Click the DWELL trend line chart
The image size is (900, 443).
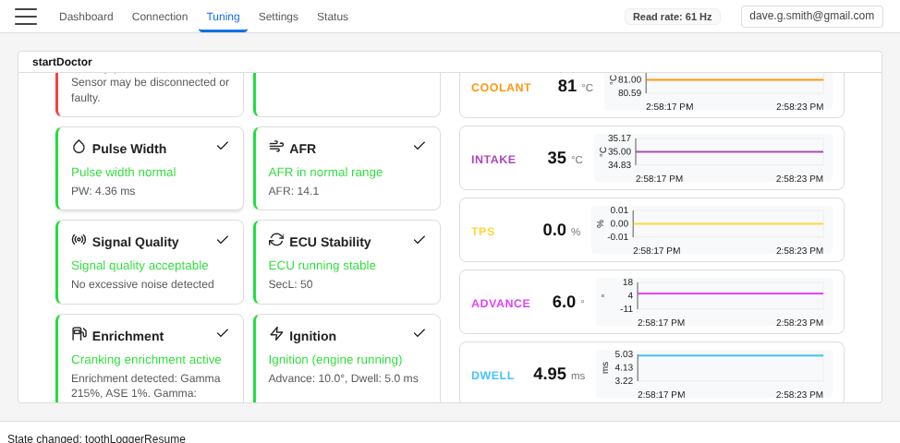point(730,367)
